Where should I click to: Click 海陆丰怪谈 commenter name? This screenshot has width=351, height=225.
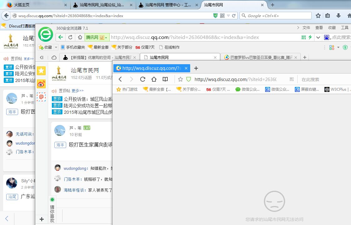click(74, 190)
